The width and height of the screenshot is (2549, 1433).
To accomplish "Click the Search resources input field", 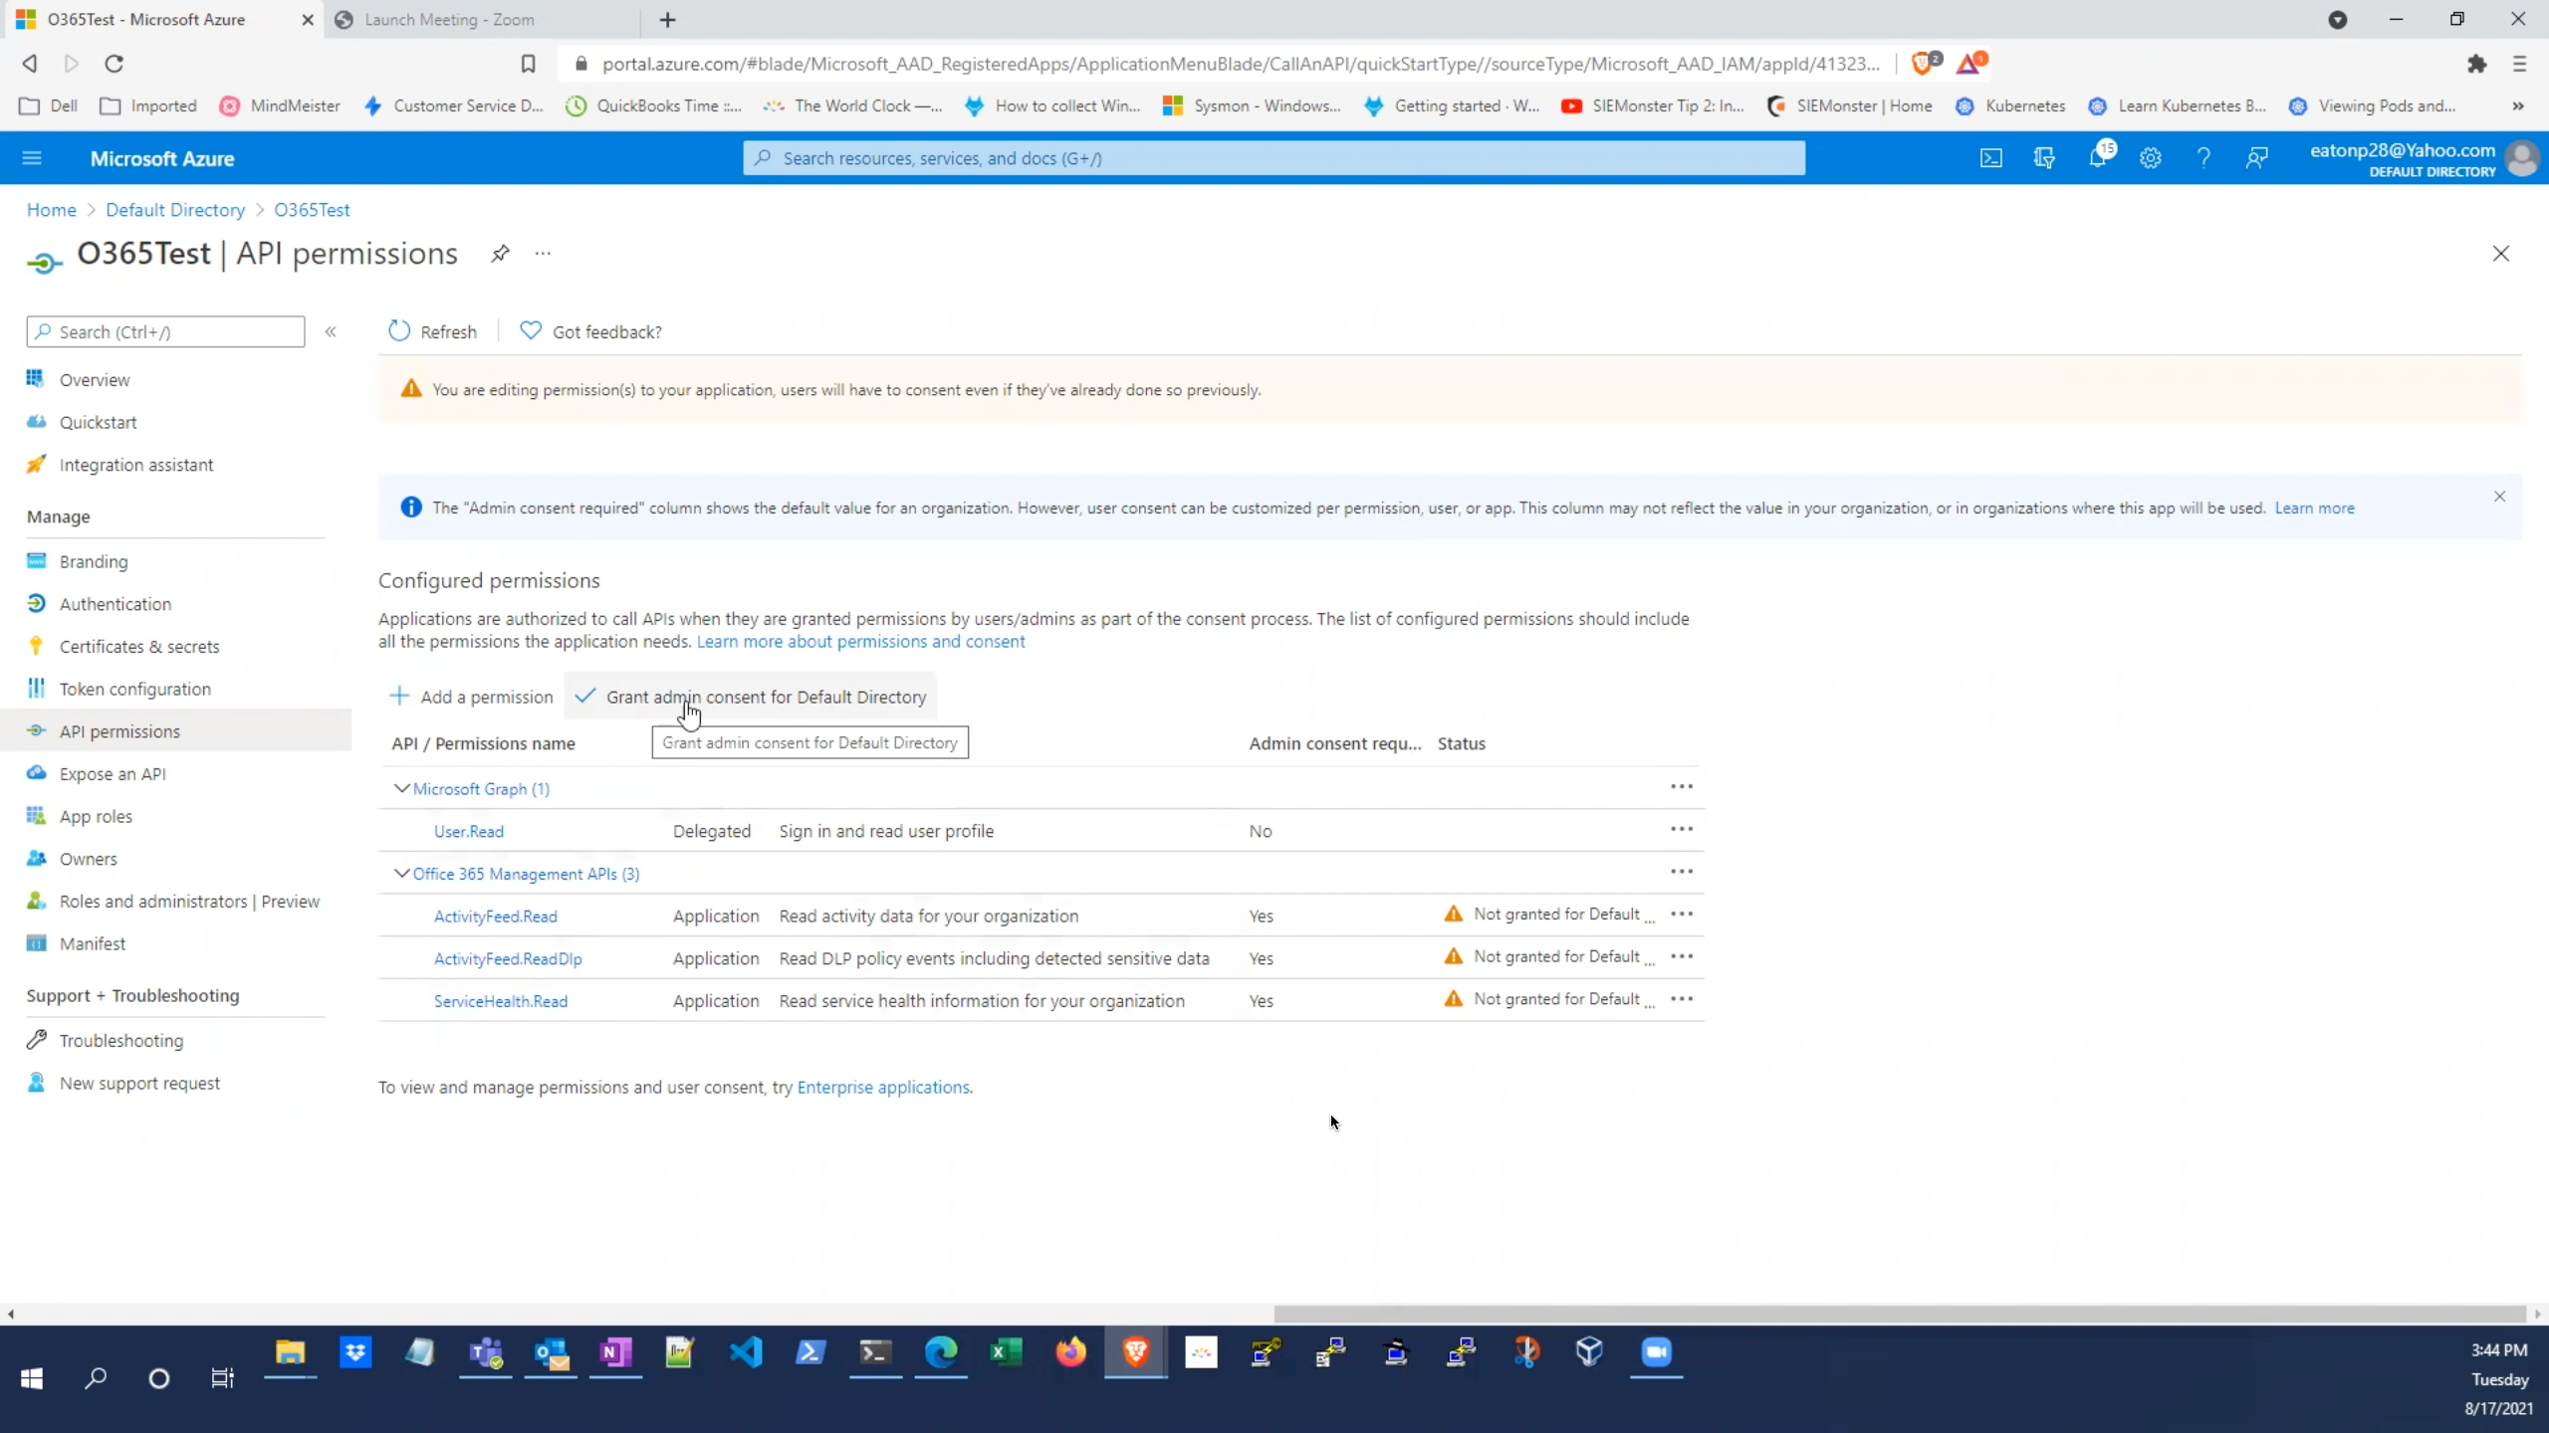I will click(1274, 157).
